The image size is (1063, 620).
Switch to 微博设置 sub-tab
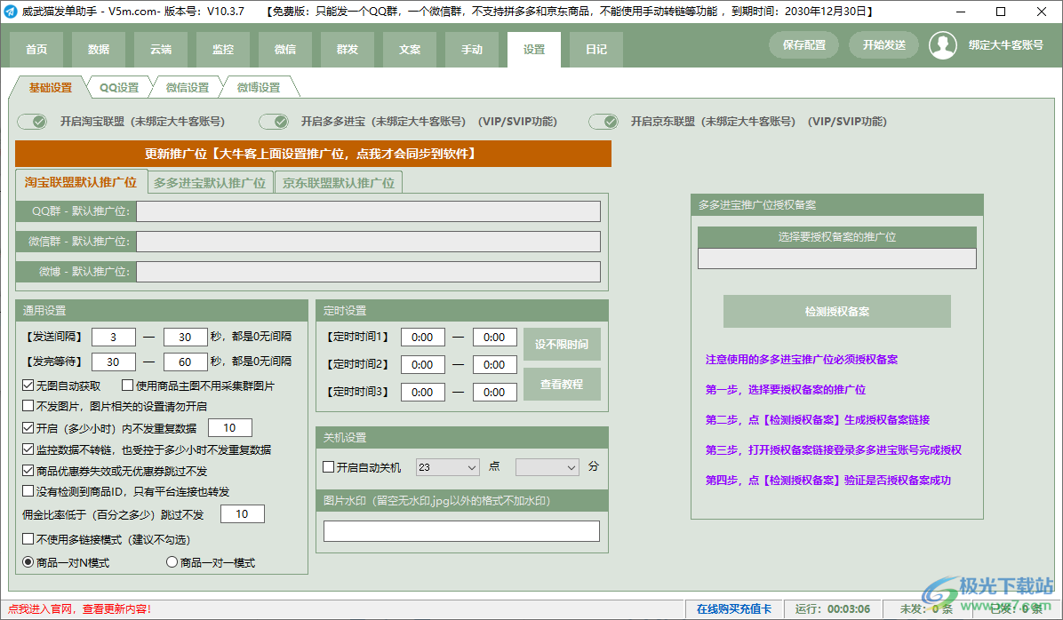(x=259, y=87)
